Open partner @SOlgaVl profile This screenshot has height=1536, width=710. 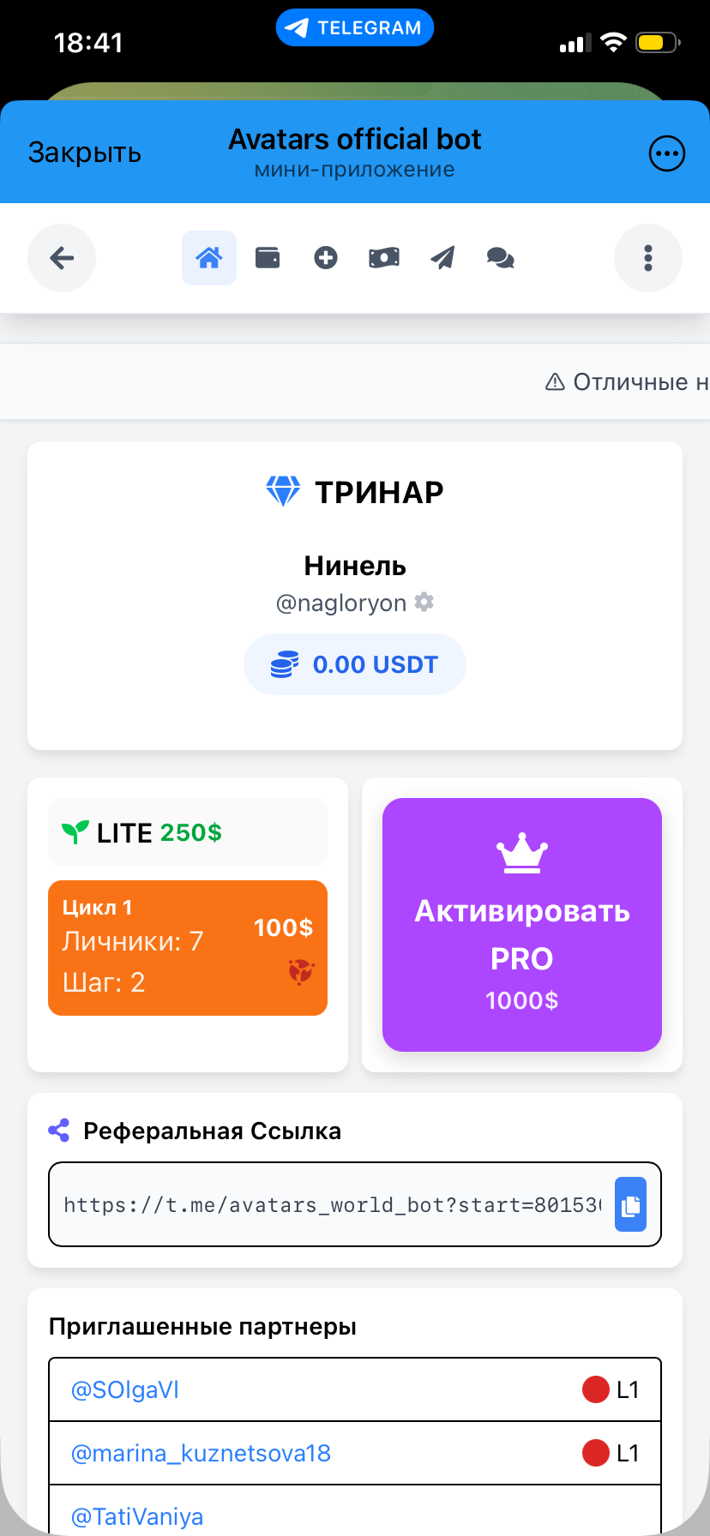coord(125,1389)
